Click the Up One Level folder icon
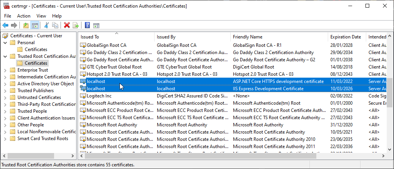This screenshot has height=169, width=394. [x=26, y=25]
